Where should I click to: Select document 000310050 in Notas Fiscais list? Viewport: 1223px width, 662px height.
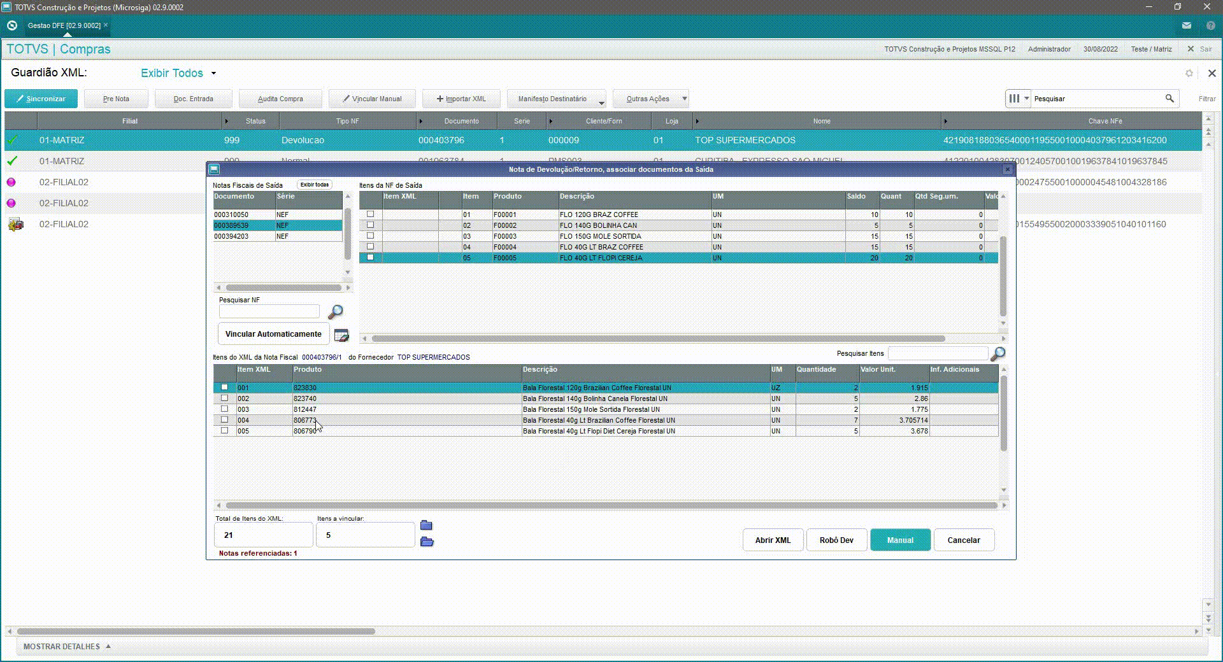tap(278, 215)
